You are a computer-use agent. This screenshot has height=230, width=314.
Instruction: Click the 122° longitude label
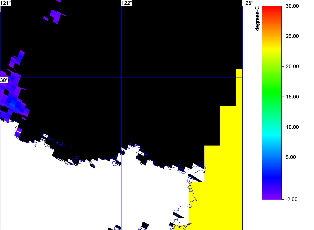coord(127,3)
